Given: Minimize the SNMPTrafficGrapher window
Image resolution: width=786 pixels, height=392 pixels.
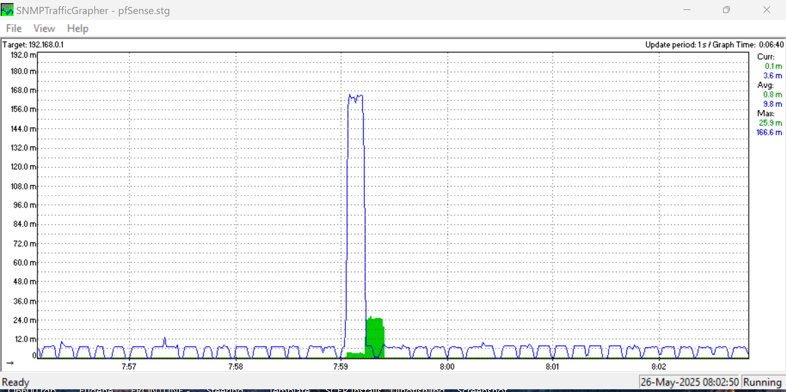Looking at the screenshot, I should point(687,10).
